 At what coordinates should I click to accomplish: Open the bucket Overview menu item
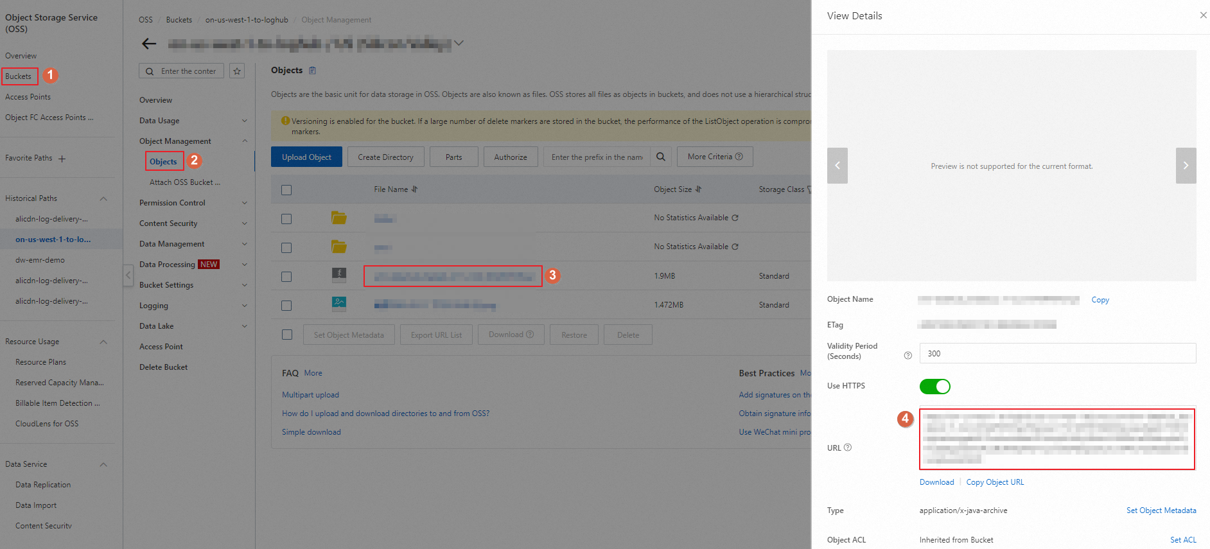click(x=155, y=100)
